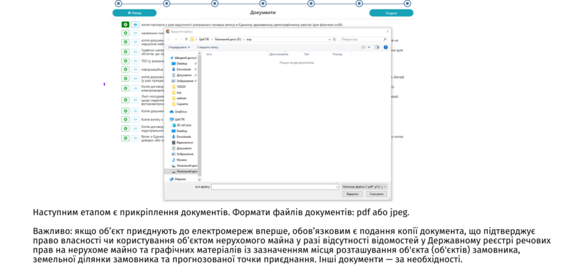
Task: Click the blue help question-mark icon
Action: (x=385, y=47)
